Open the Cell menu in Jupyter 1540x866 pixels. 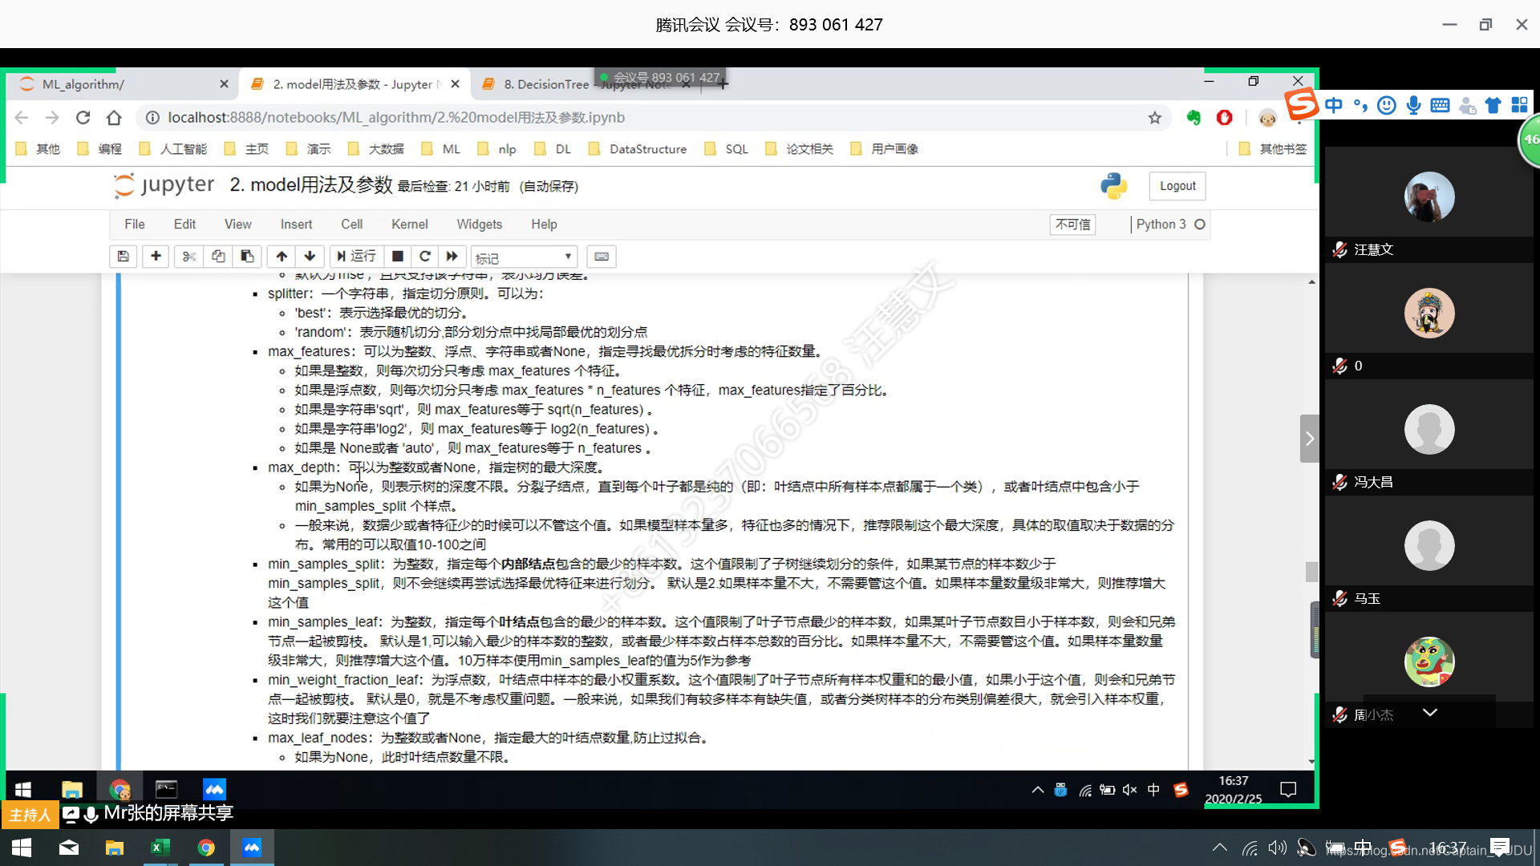(351, 225)
